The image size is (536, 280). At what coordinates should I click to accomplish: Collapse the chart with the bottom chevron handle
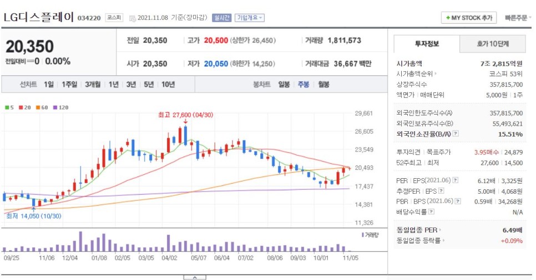pyautogui.click(x=195, y=277)
